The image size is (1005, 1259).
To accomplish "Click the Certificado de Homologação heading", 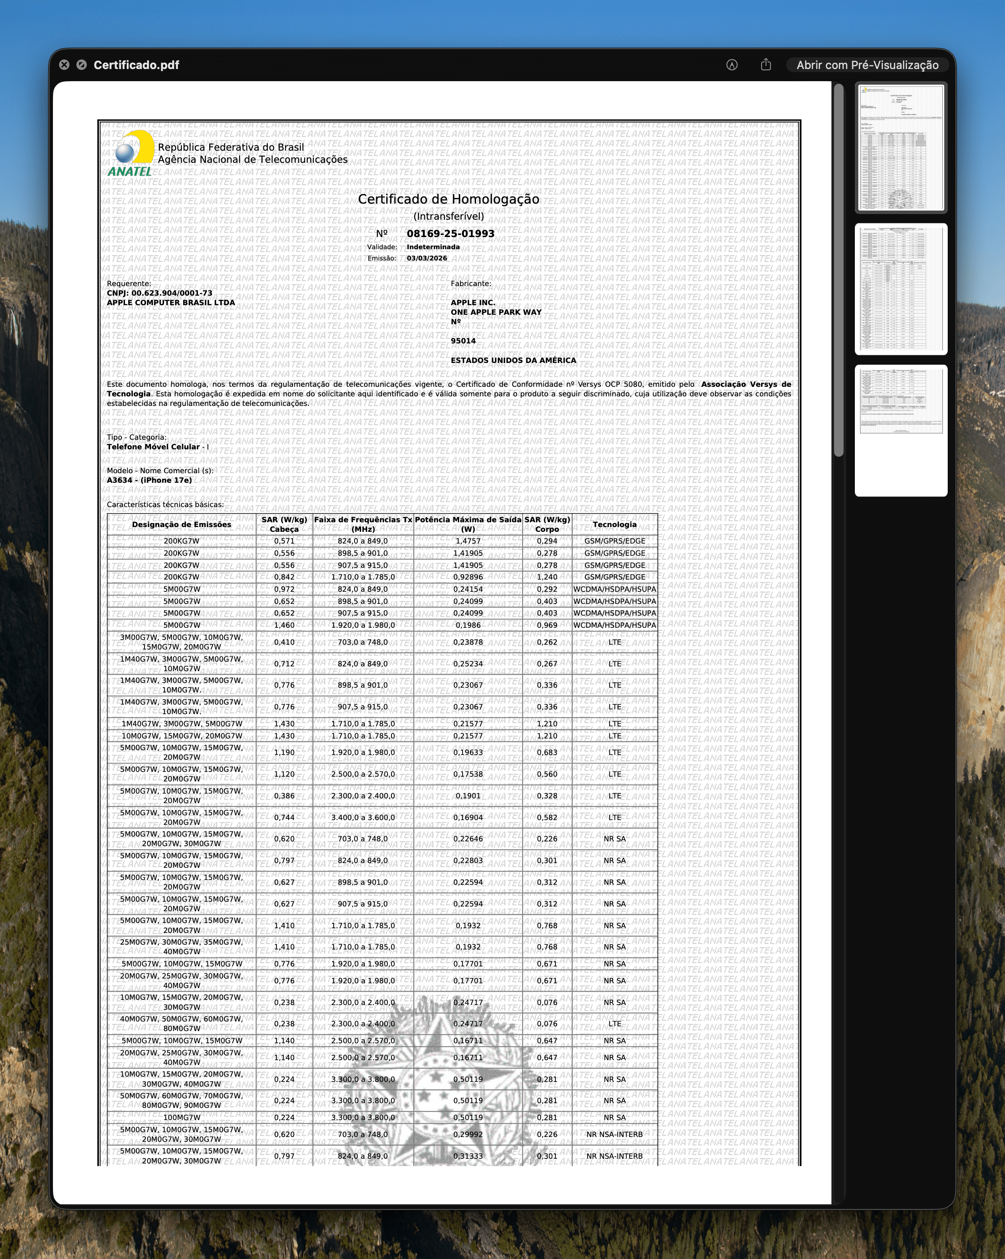I will pyautogui.click(x=448, y=199).
